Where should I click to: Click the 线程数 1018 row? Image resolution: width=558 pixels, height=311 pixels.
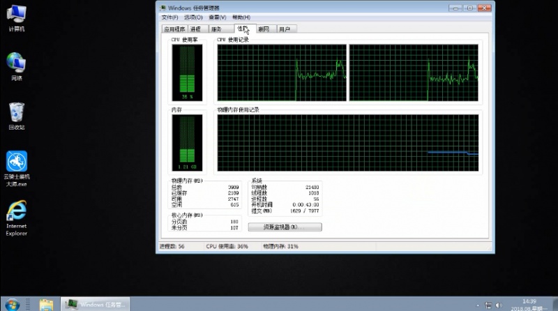285,193
